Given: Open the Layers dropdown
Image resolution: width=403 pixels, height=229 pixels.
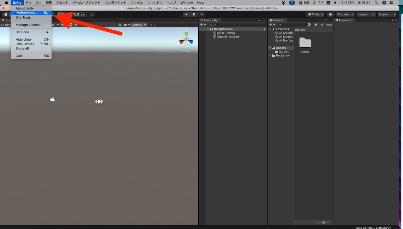Looking at the screenshot, I should click(366, 14).
